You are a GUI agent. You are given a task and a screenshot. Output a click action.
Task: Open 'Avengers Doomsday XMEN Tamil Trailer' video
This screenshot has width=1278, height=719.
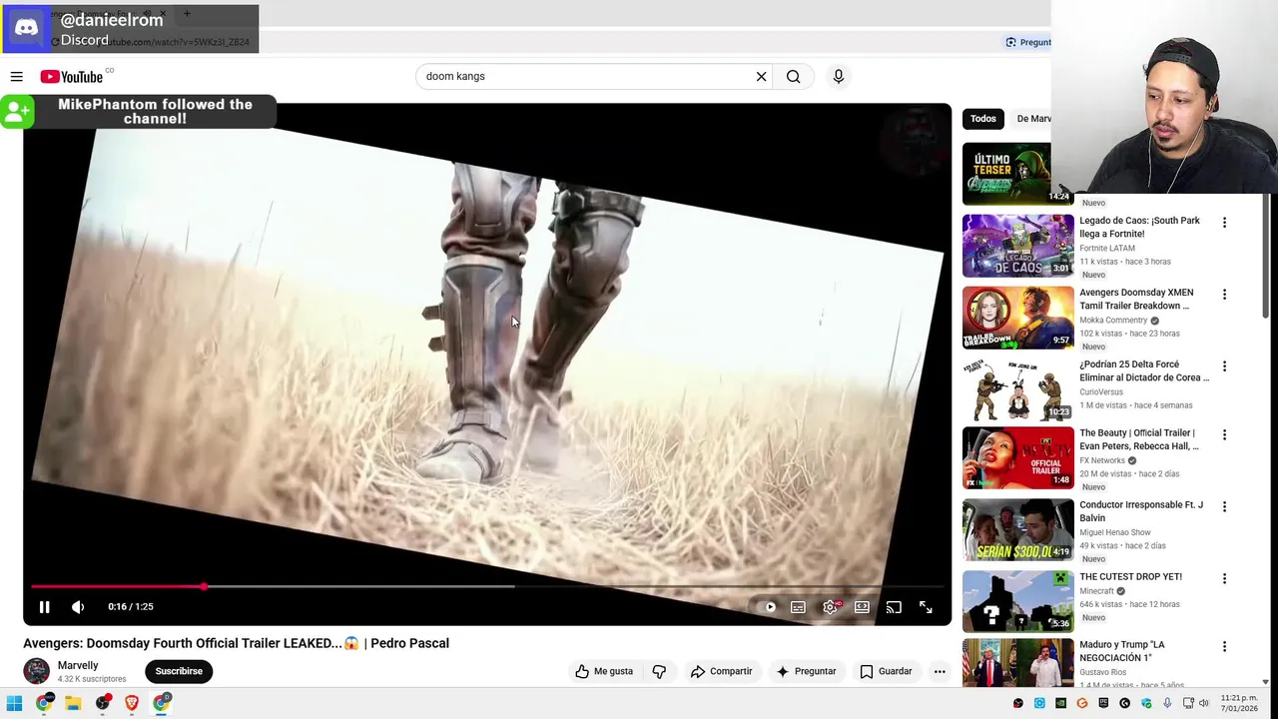point(1136,300)
